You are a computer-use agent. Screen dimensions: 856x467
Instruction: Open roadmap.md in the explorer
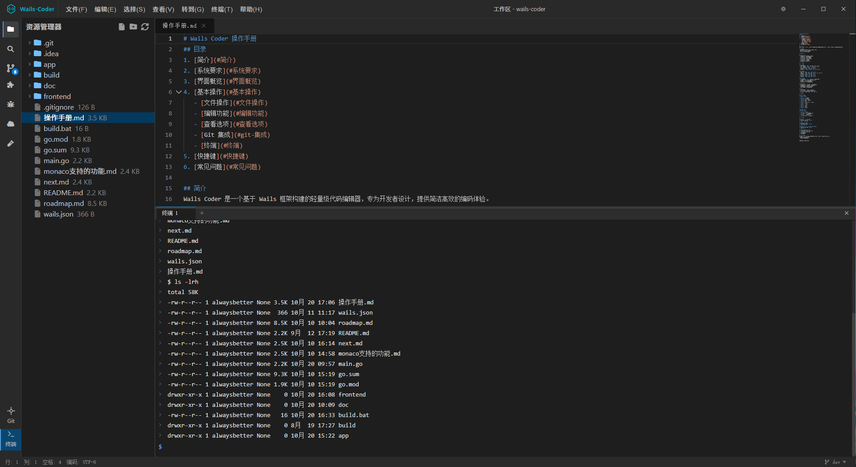click(x=88, y=203)
